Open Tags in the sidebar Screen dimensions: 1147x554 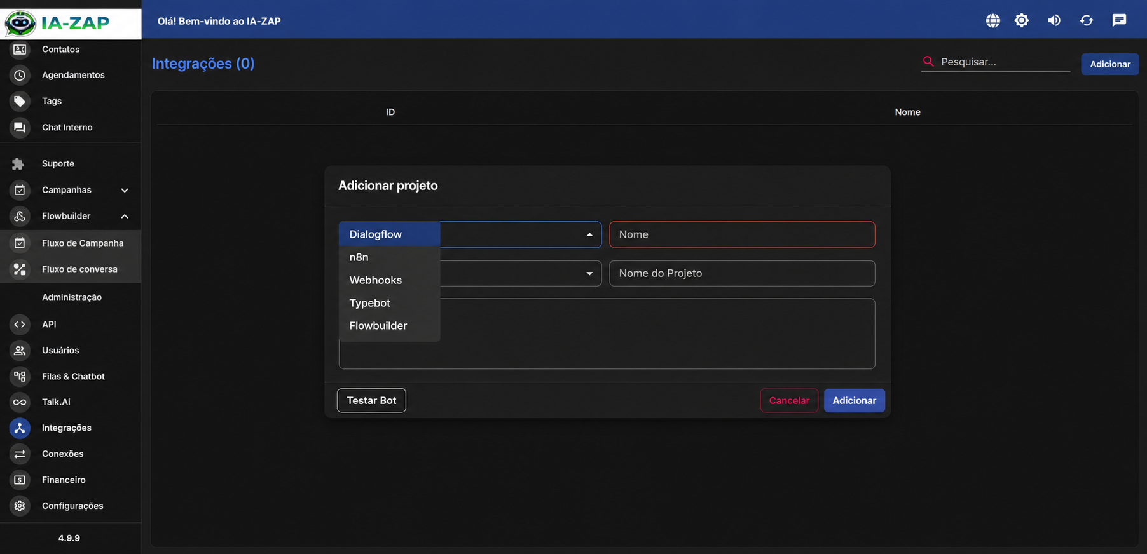[x=52, y=101]
